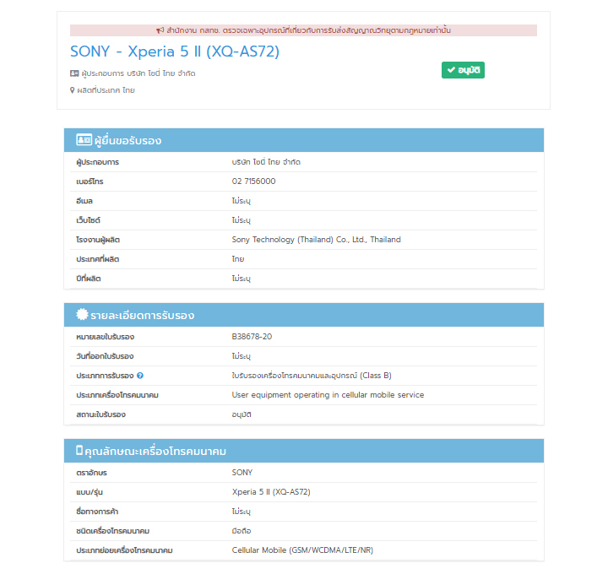Screen dimensions: 608x574
Task: Select the certificate number B38678-20
Action: point(252,337)
